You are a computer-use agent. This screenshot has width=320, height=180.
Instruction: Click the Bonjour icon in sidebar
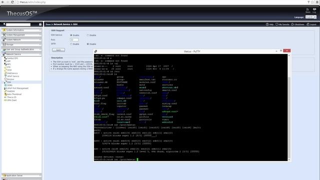pyautogui.click(x=5, y=79)
